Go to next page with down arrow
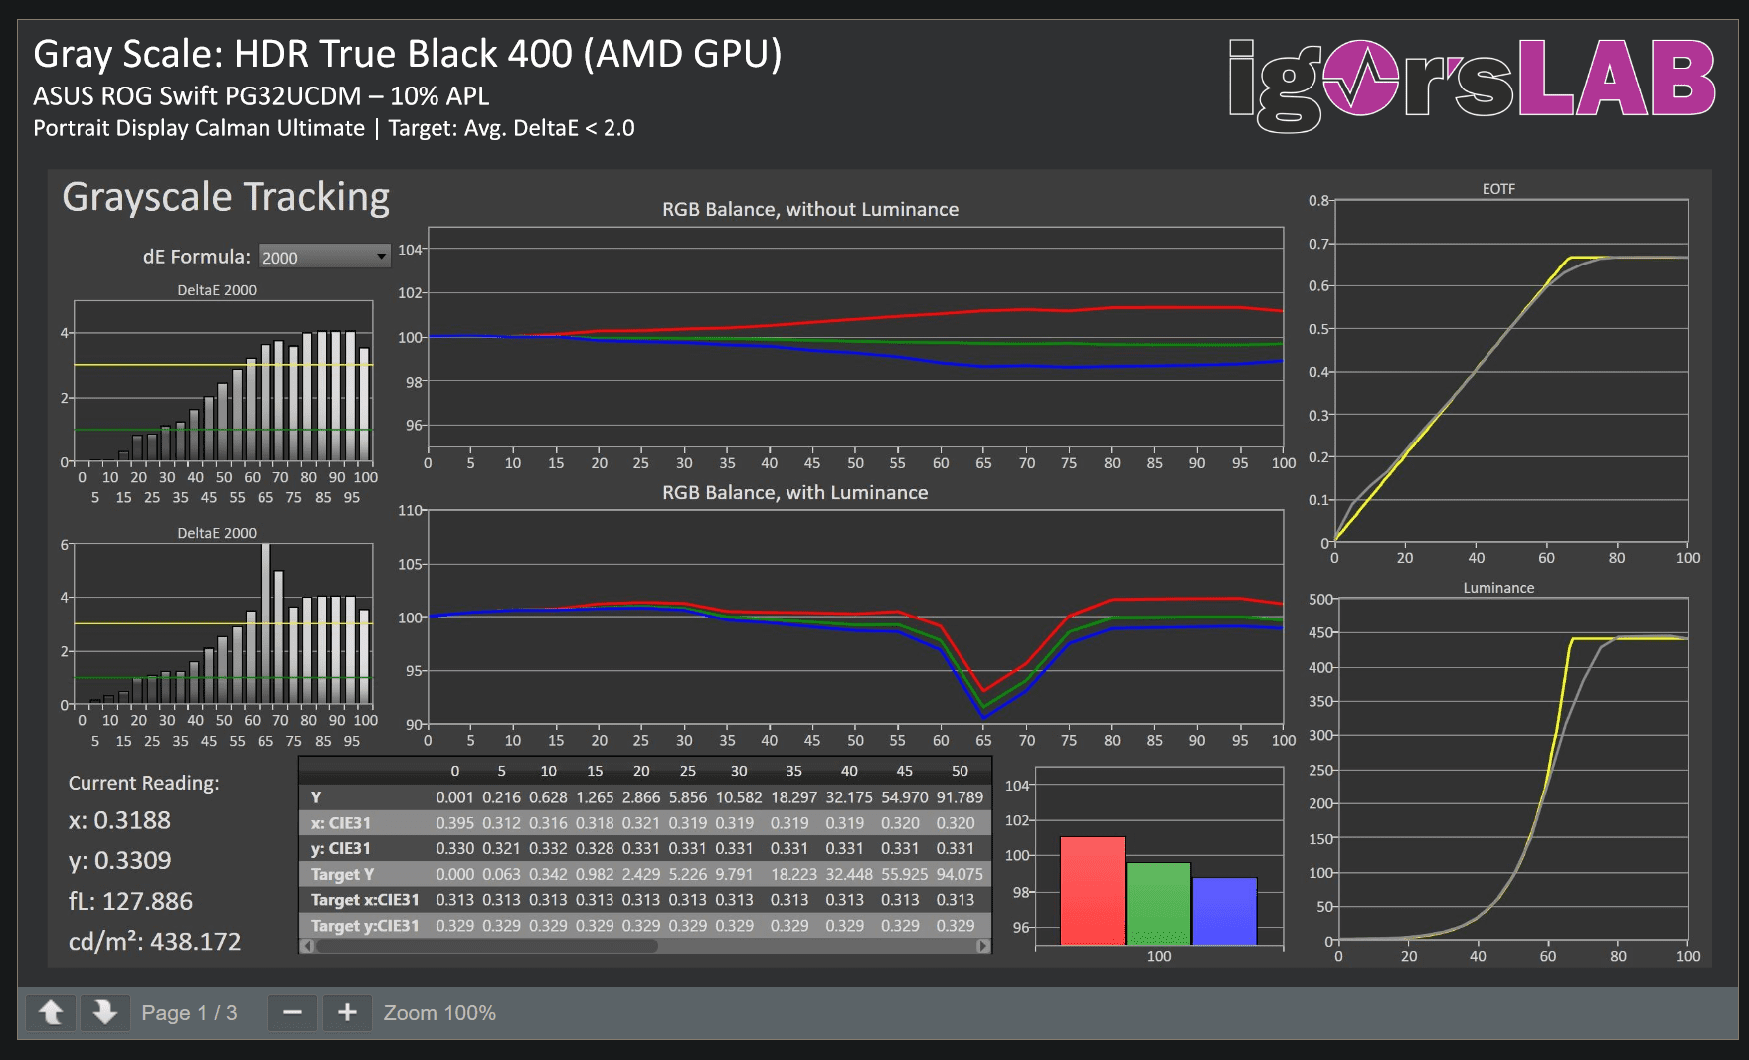This screenshot has height=1060, width=1749. click(104, 1013)
